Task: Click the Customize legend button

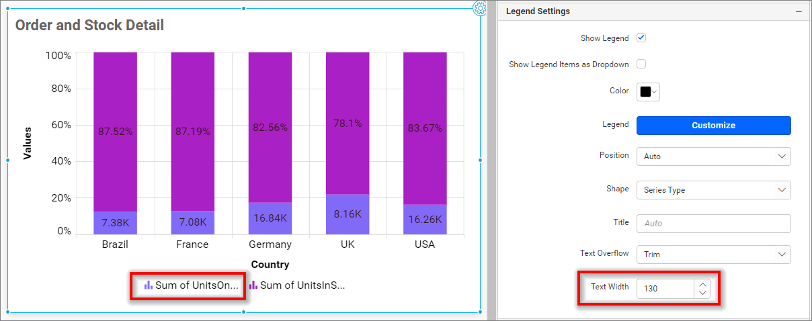Action: (714, 126)
